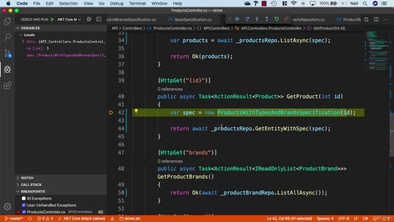Select the id [int] variable row
The image size is (394, 222).
tap(61, 48)
